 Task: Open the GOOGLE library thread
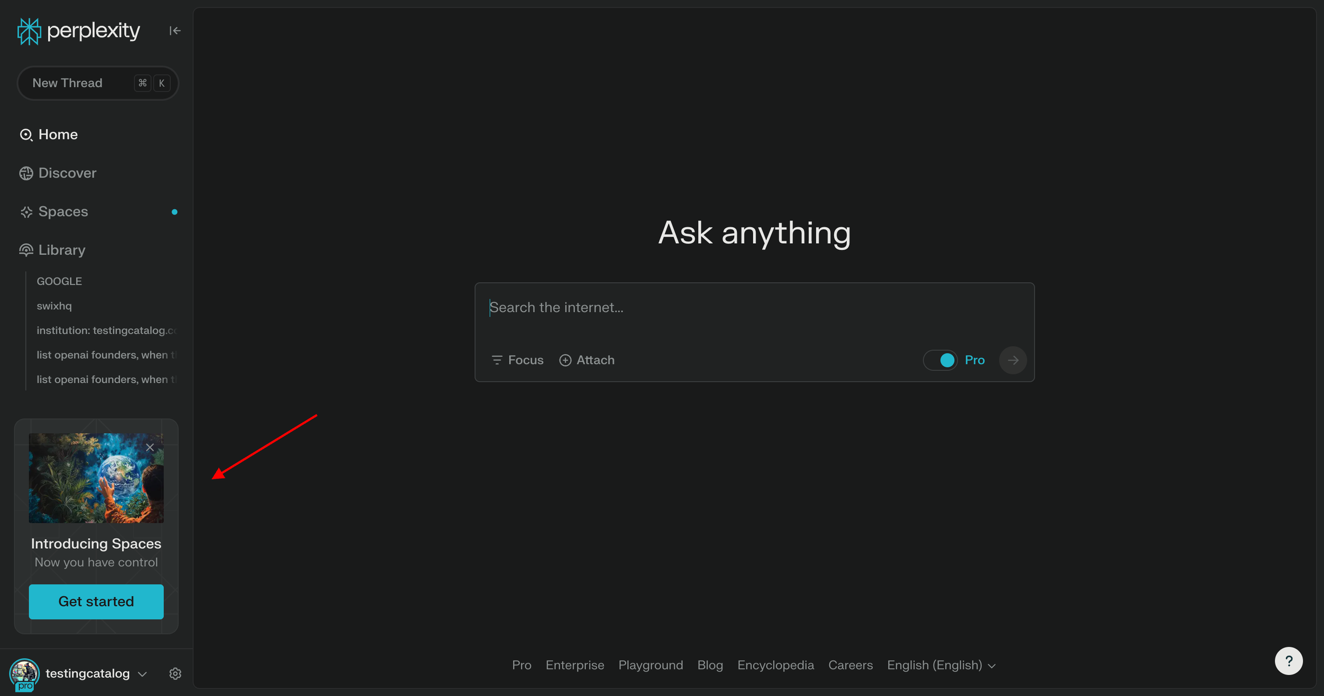point(59,281)
